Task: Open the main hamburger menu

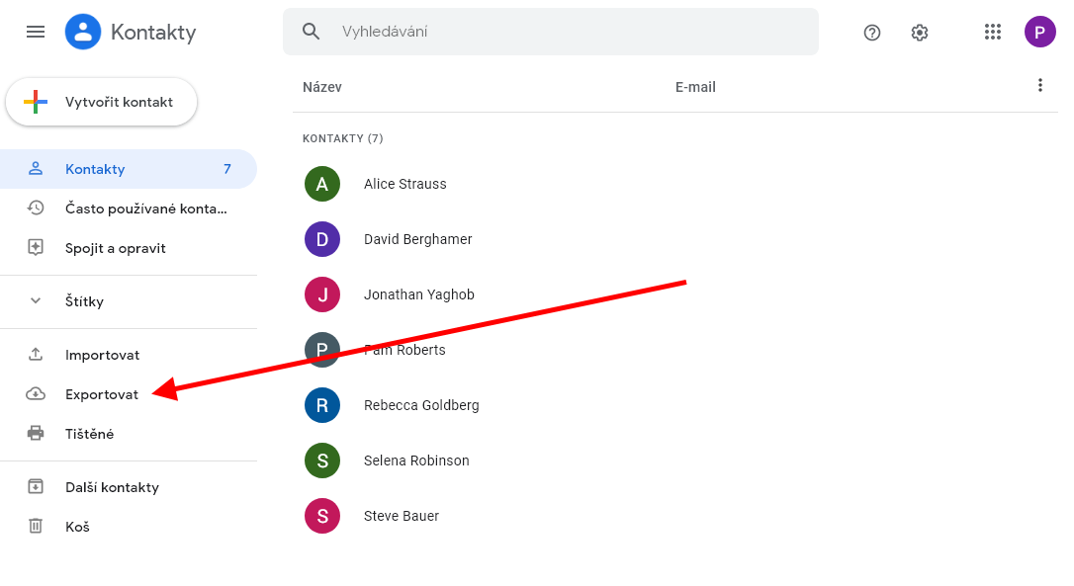Action: 36,32
